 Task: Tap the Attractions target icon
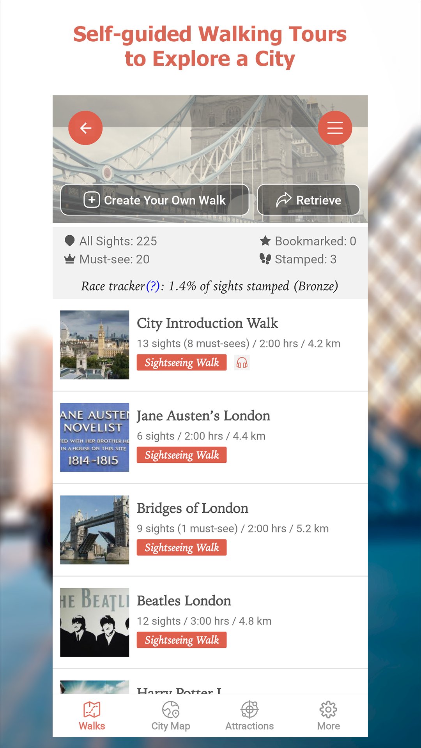click(x=249, y=709)
